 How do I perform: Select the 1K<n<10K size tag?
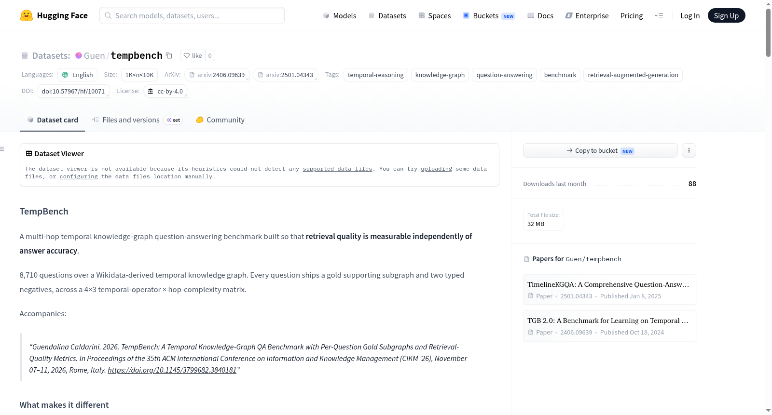click(x=139, y=75)
